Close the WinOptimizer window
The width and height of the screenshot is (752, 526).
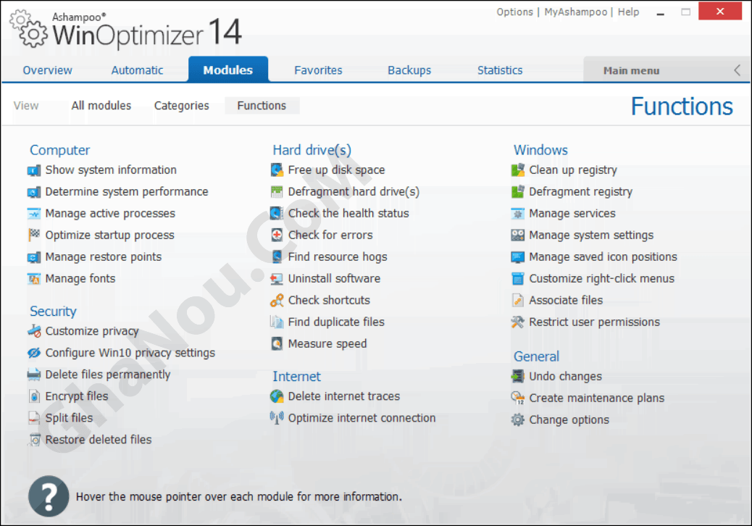720,12
